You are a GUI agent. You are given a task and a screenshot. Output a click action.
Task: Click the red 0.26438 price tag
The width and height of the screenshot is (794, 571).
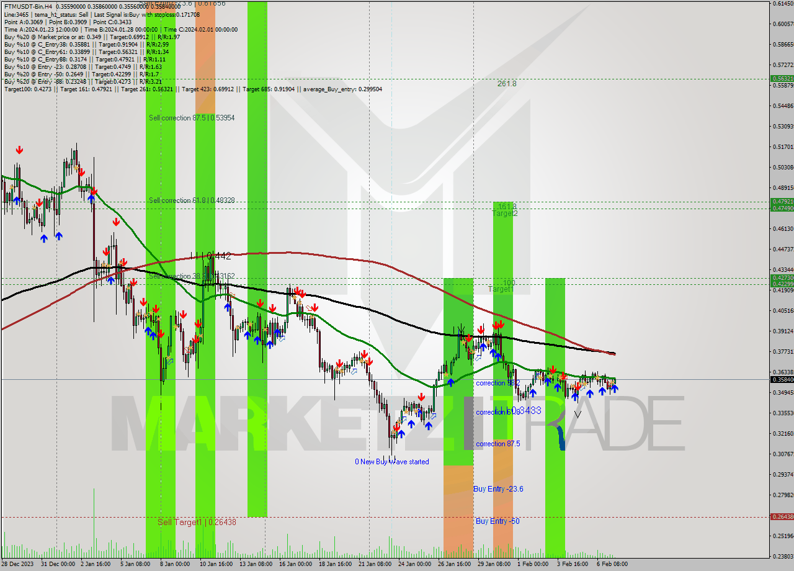(x=782, y=516)
